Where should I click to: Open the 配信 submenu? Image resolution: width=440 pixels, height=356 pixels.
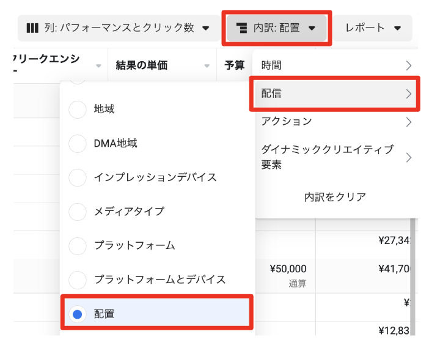[336, 94]
